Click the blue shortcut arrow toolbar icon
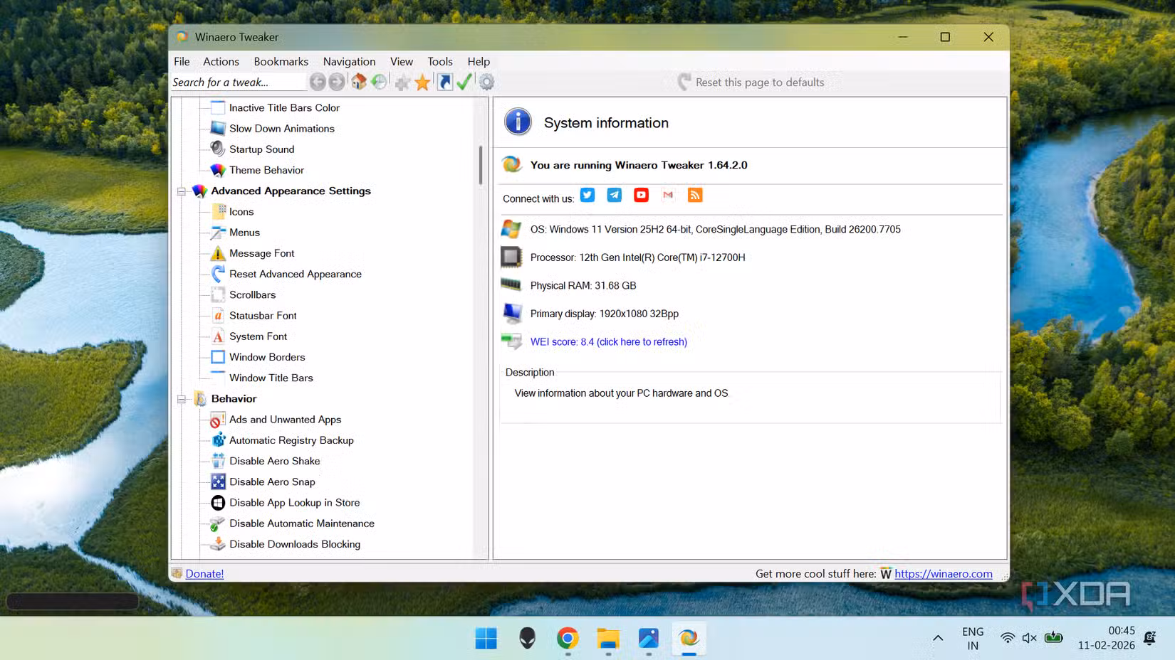This screenshot has width=1175, height=660. click(445, 82)
